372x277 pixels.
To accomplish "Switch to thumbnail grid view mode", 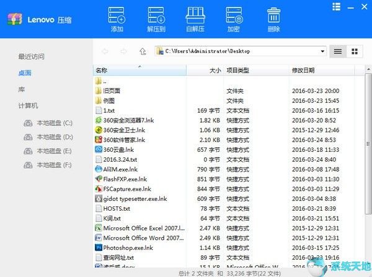I will pyautogui.click(x=355, y=51).
